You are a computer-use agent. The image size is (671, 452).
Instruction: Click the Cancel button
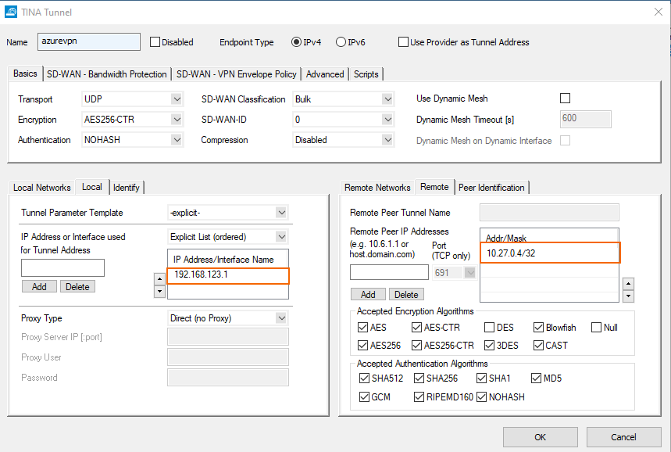click(x=623, y=437)
